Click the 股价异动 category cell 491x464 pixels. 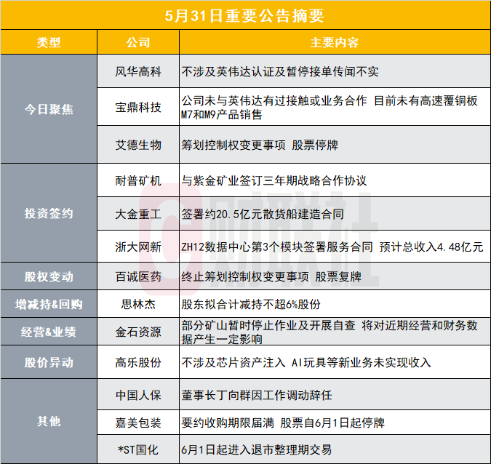click(x=49, y=362)
